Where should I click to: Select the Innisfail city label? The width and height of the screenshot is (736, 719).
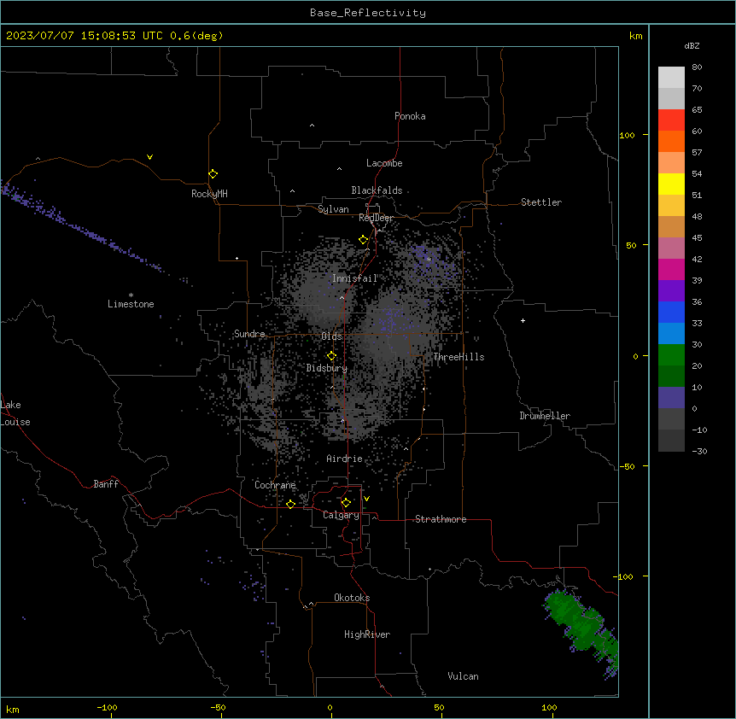[x=355, y=278]
